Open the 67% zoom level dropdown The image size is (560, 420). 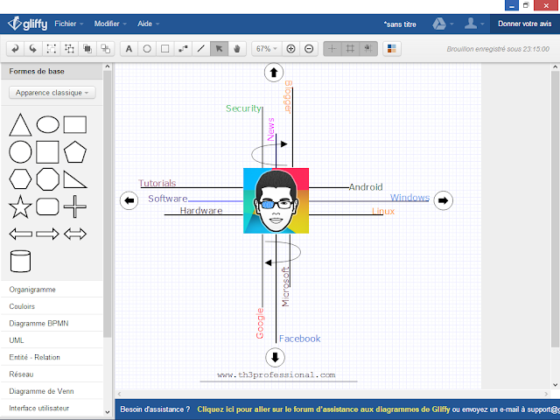(267, 49)
